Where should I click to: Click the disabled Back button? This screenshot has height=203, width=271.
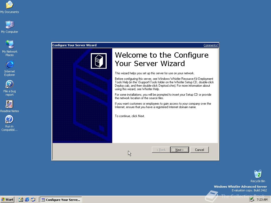click(x=161, y=150)
